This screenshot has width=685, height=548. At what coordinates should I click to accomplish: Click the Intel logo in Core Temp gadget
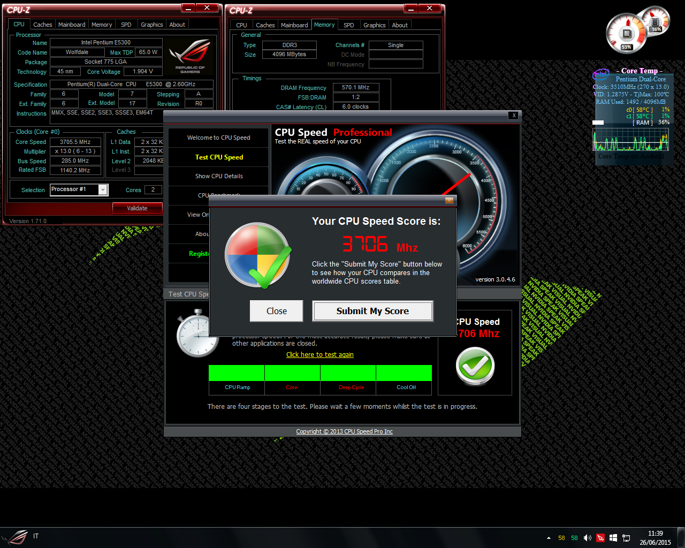(x=602, y=73)
